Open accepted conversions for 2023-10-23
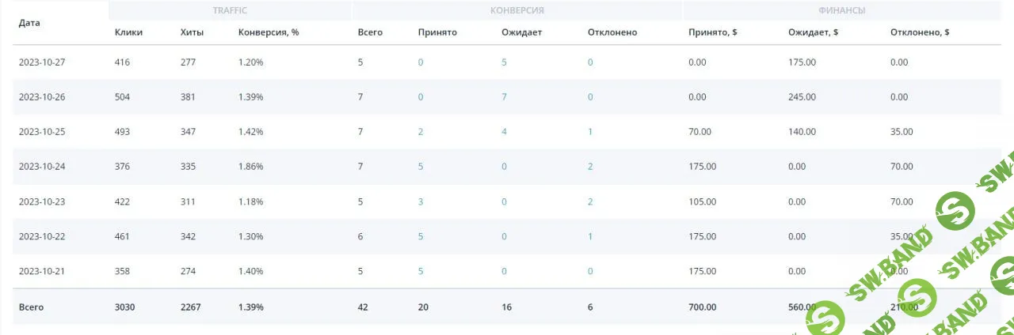This screenshot has height=335, width=1014. pyautogui.click(x=421, y=201)
